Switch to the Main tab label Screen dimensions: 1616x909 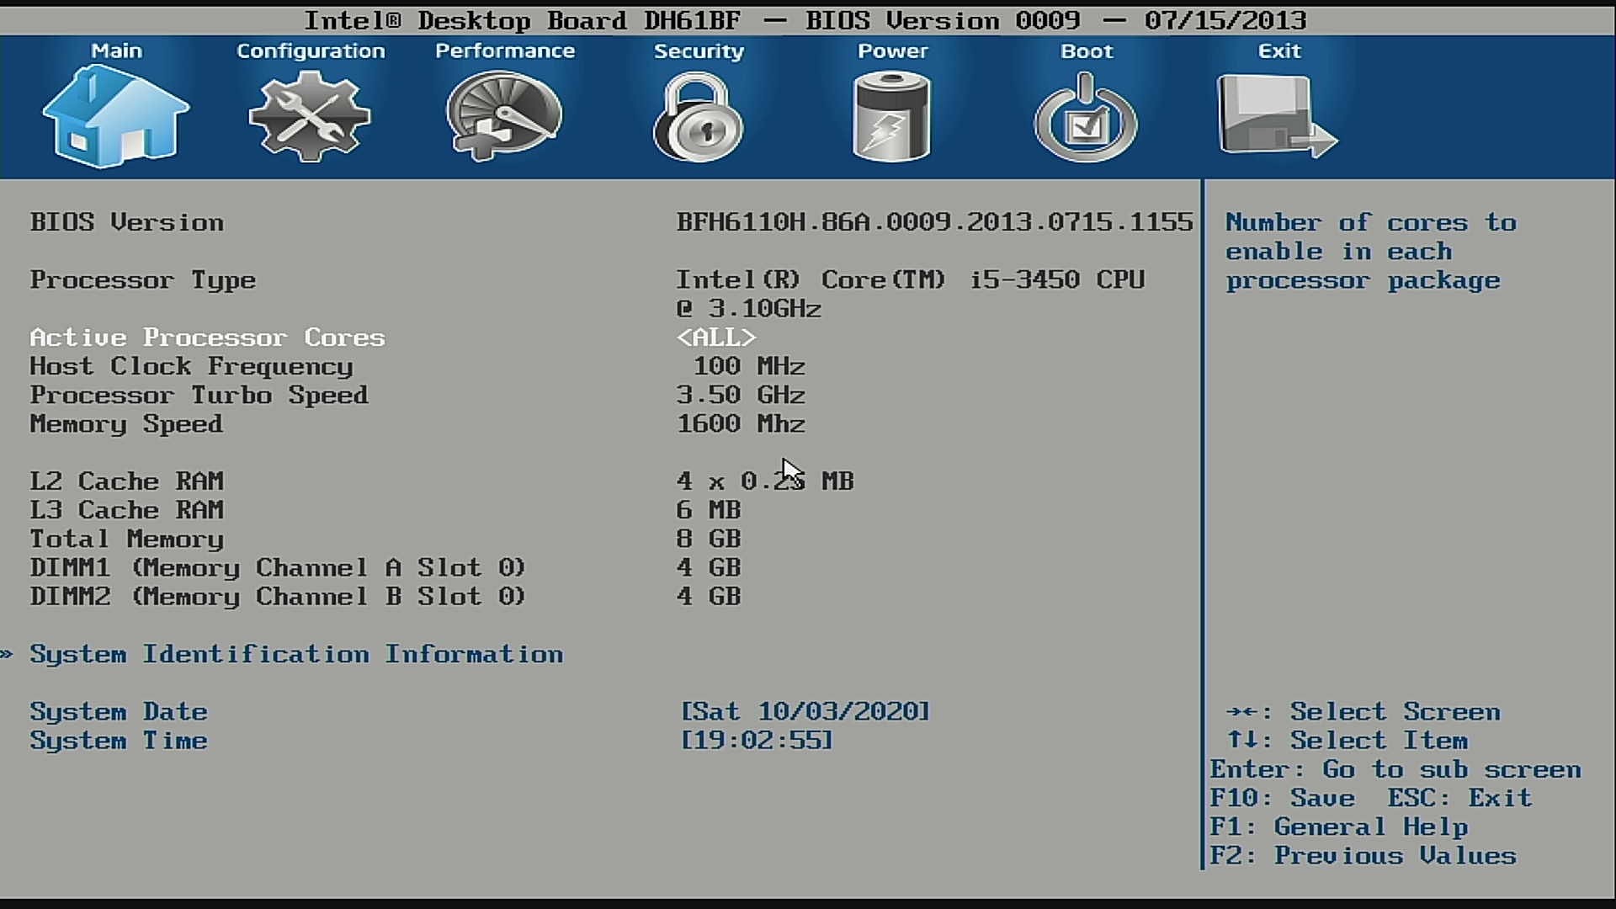tap(116, 51)
